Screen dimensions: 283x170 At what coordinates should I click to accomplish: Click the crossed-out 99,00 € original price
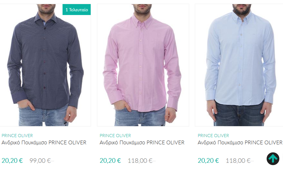pyautogui.click(x=42, y=161)
